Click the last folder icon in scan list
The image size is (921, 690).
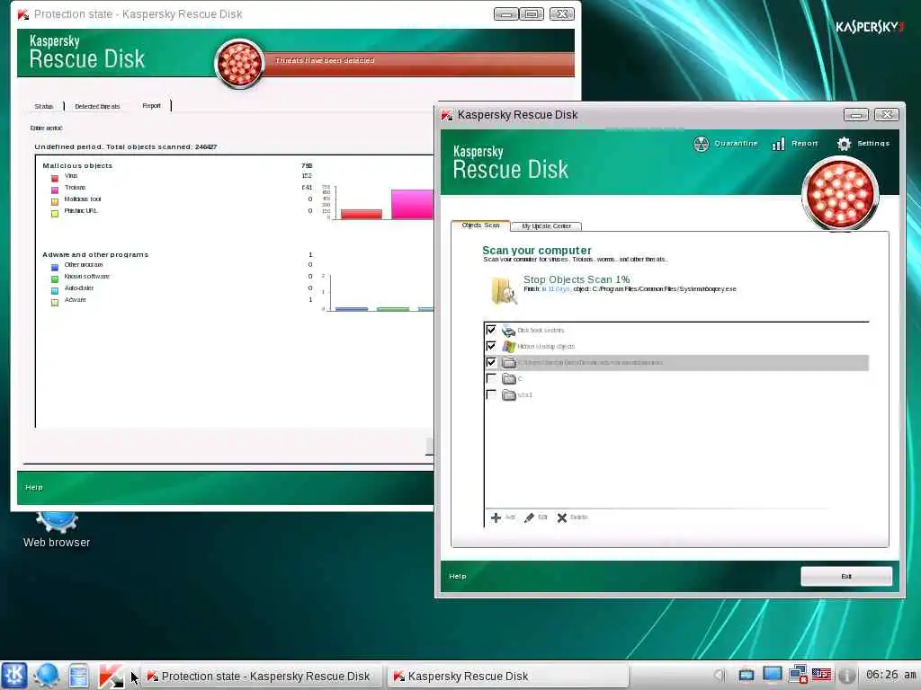[x=509, y=395]
